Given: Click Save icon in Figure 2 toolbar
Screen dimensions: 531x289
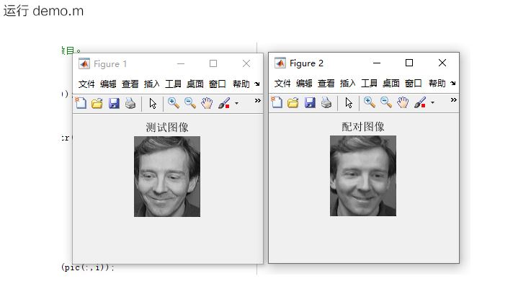Looking at the screenshot, I should pos(310,102).
